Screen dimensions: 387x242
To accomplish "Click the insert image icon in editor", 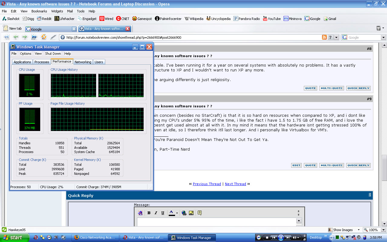I will pyautogui.click(x=191, y=213).
